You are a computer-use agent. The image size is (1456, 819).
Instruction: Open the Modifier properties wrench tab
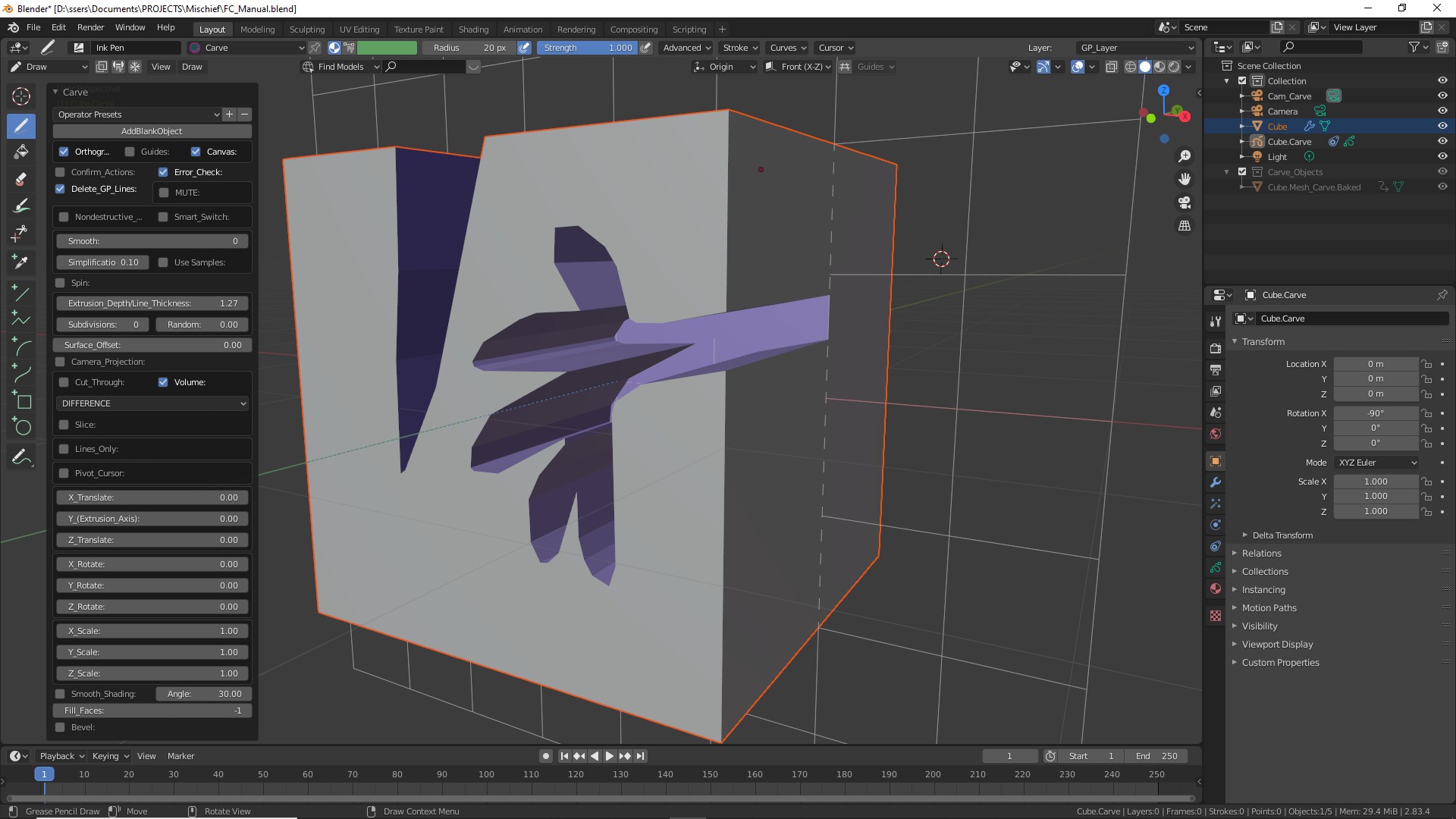tap(1216, 482)
